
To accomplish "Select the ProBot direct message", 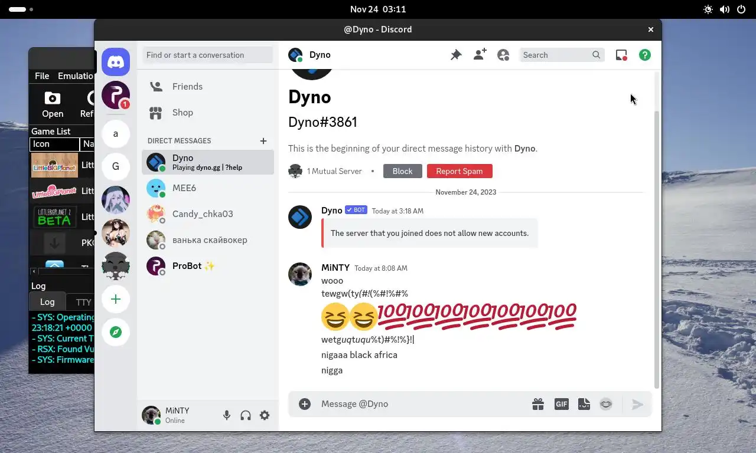I will 208,266.
